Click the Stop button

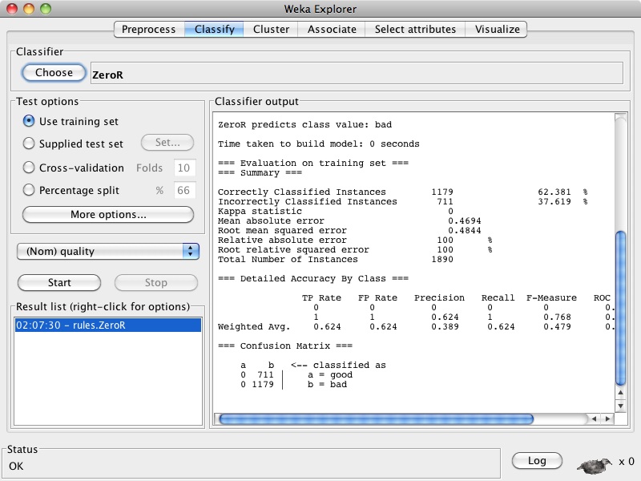[156, 283]
